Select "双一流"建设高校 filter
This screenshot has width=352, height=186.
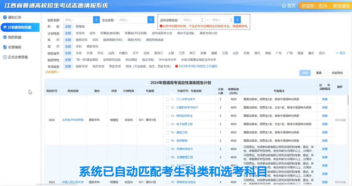87,60
